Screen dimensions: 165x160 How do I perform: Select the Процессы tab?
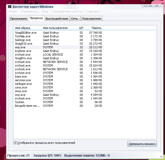pos(36,18)
